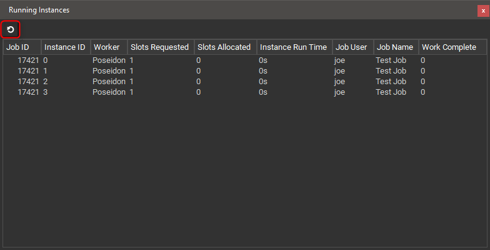The image size is (490, 250).
Task: Sort by Instance ID column header
Action: 64,47
